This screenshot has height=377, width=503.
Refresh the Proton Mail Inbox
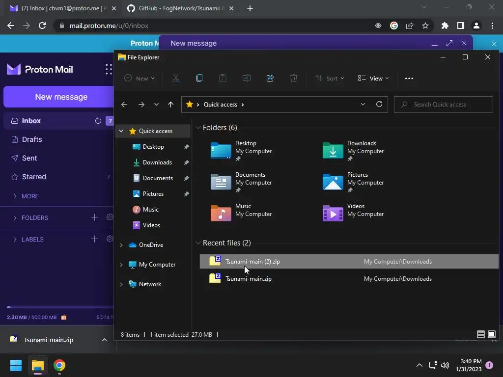(98, 121)
